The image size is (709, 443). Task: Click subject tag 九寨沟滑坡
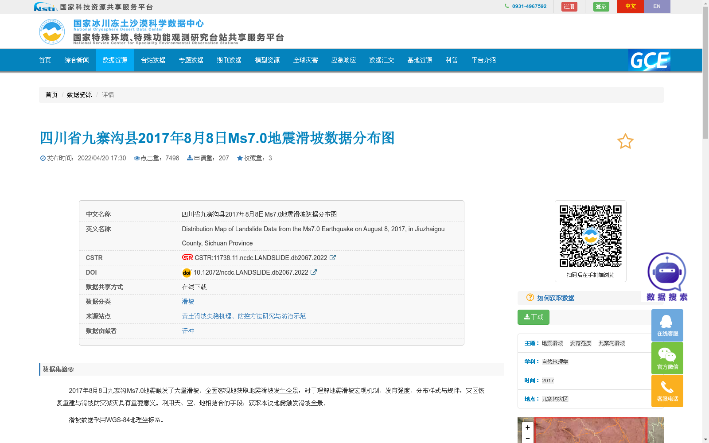pyautogui.click(x=612, y=343)
